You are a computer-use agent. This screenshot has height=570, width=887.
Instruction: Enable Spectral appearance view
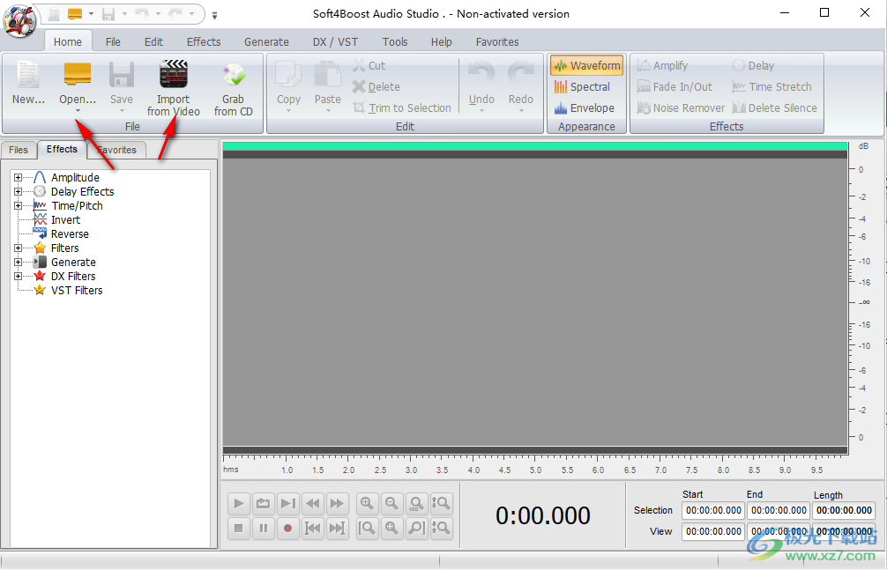pyautogui.click(x=582, y=87)
